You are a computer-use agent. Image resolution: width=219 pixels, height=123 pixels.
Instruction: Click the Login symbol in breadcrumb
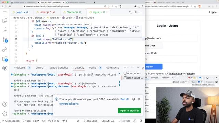[67, 18]
